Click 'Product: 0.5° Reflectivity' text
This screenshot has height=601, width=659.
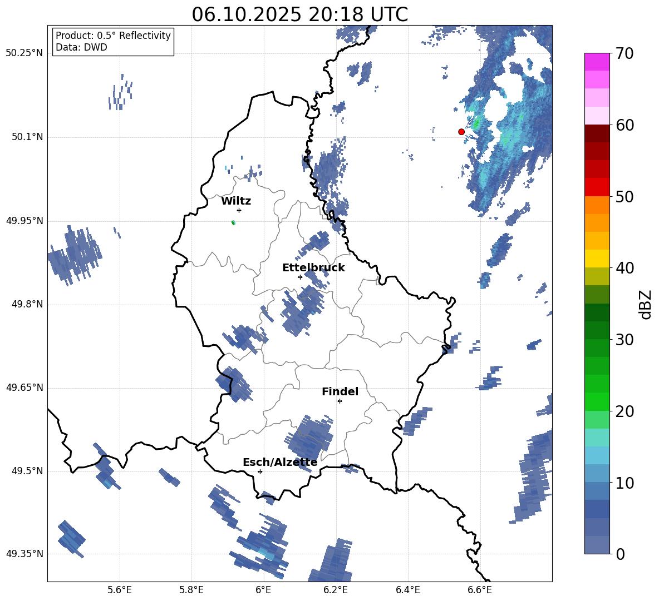tap(113, 36)
